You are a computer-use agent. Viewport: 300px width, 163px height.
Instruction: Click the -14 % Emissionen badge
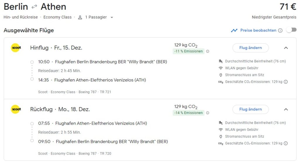[188, 113]
